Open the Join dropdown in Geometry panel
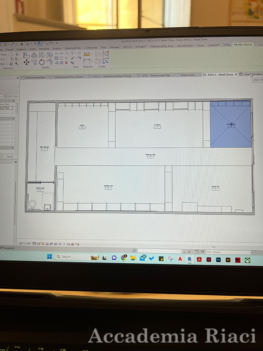The height and width of the screenshot is (351, 263). [4, 64]
